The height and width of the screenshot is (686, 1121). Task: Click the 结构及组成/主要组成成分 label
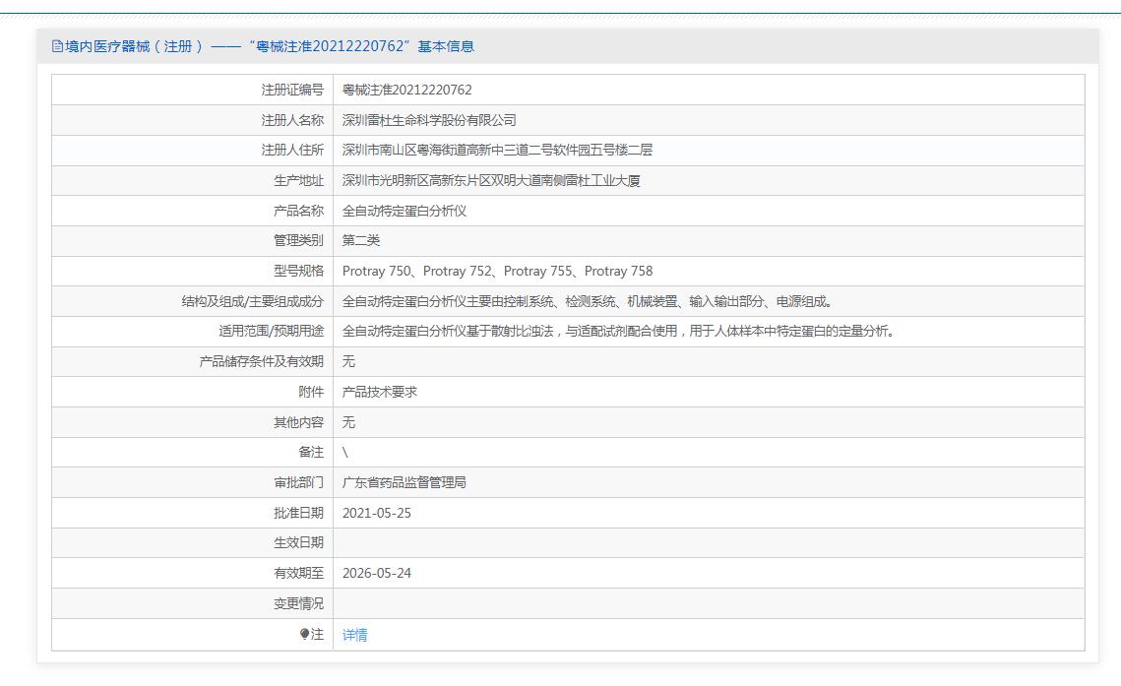(252, 301)
